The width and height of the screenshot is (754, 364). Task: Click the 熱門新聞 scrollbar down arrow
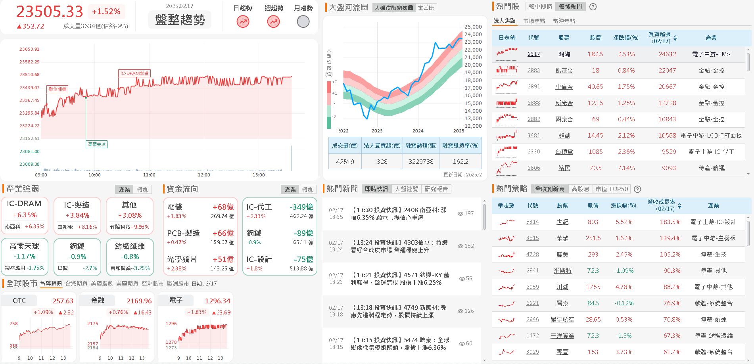(484, 360)
